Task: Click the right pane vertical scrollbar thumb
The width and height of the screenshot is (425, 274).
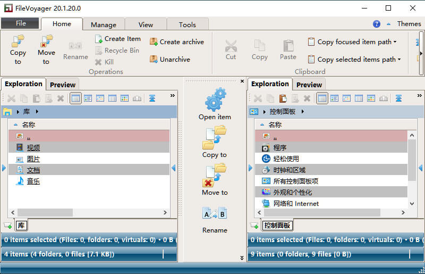Action: (x=412, y=160)
